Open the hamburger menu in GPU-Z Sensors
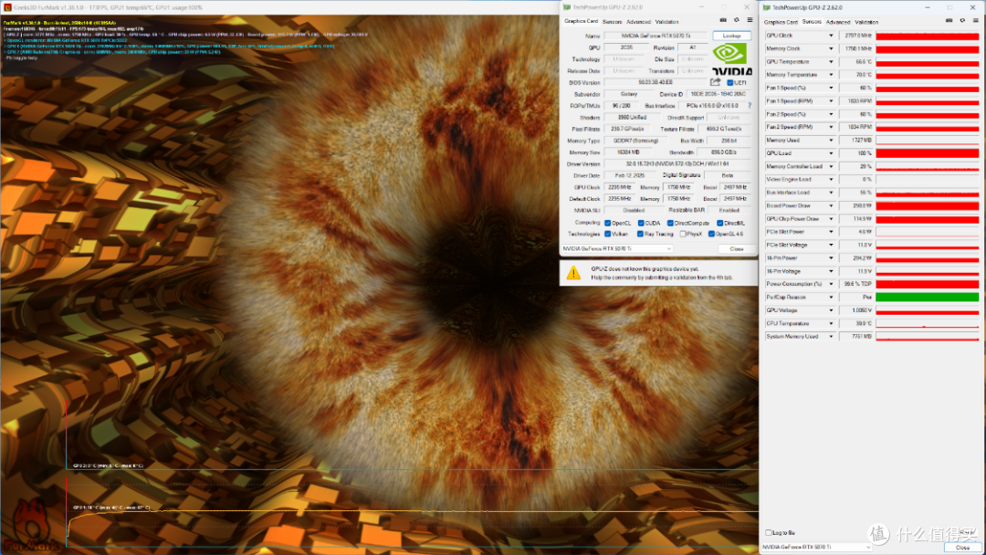Image resolution: width=986 pixels, height=555 pixels. 975,21
